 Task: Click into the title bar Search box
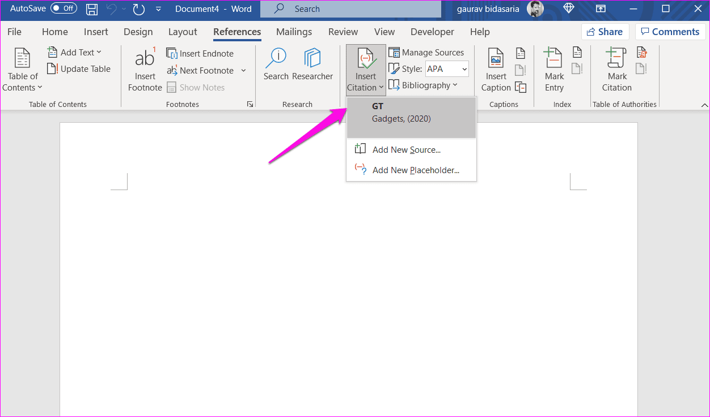click(350, 9)
